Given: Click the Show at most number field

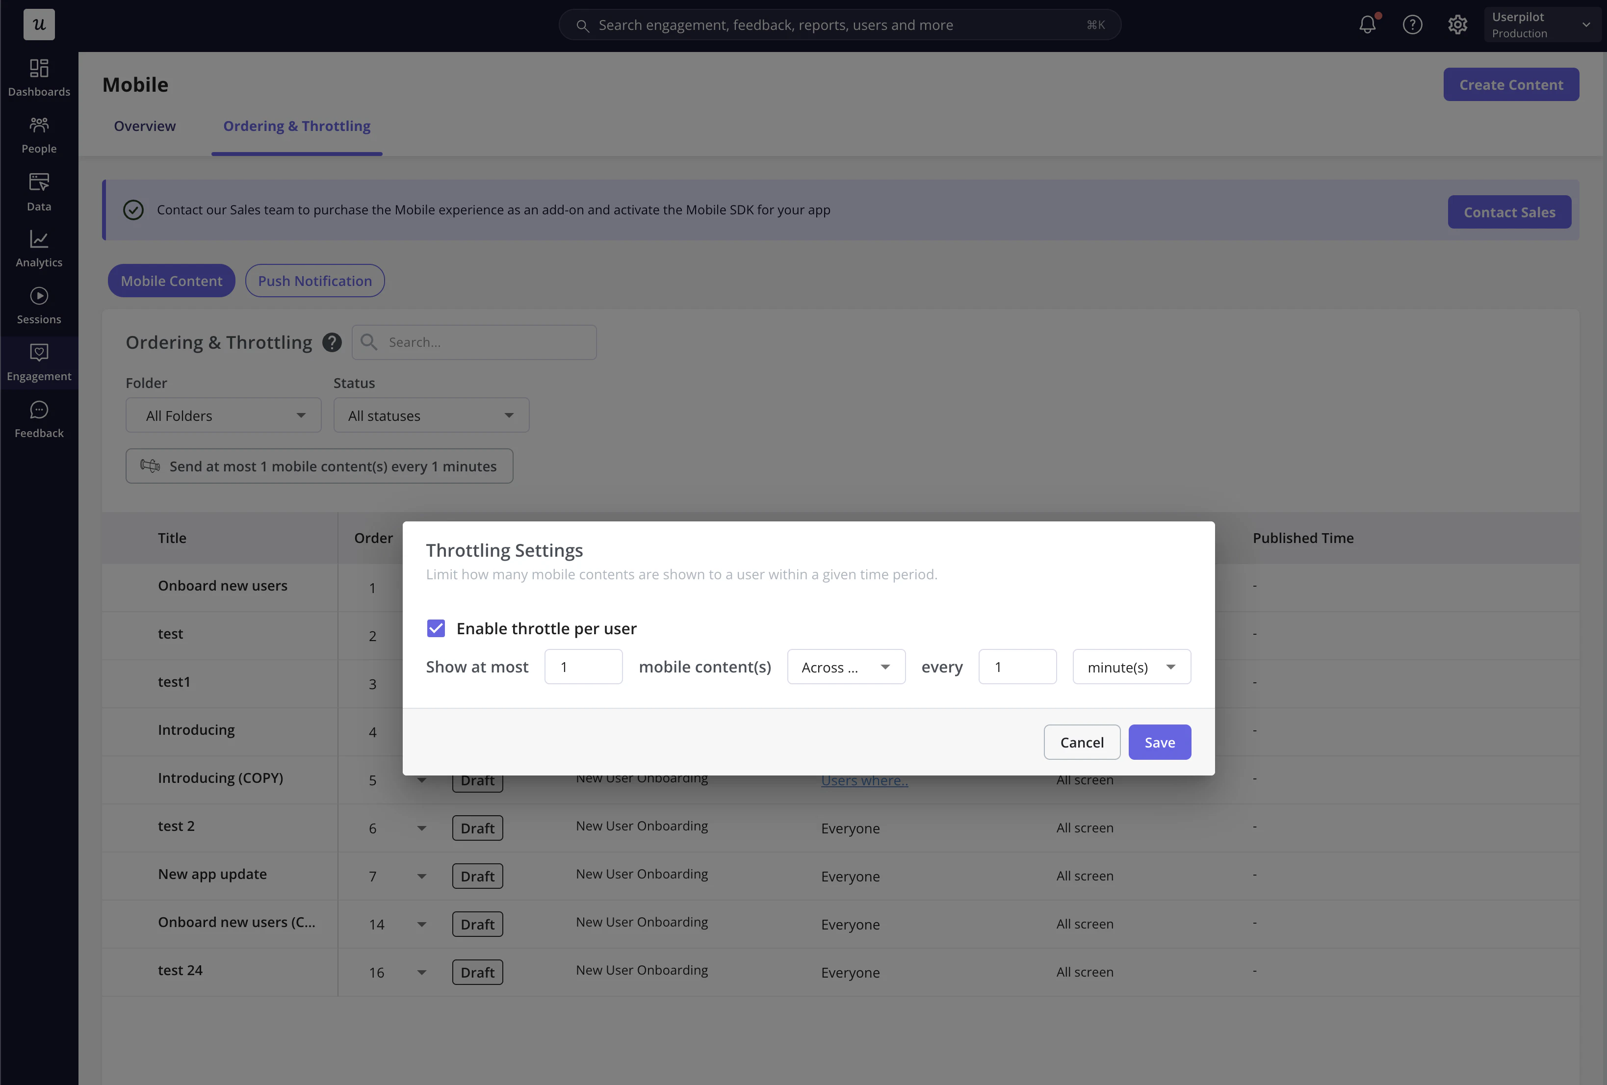Looking at the screenshot, I should tap(583, 667).
